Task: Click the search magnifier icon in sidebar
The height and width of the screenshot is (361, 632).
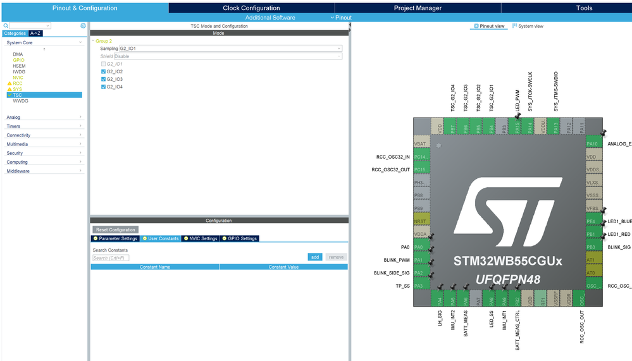Action: (x=6, y=26)
